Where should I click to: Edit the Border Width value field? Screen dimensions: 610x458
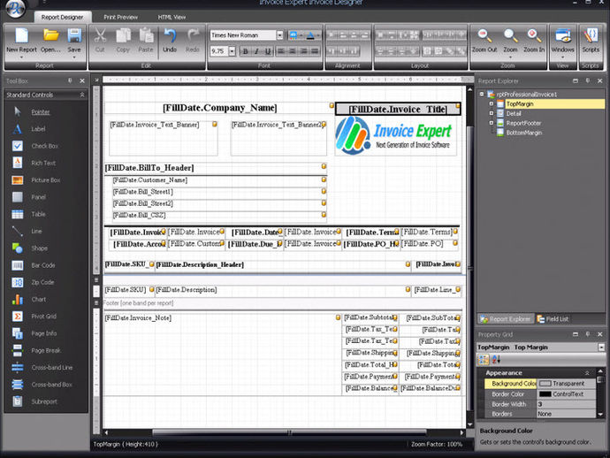coord(566,404)
